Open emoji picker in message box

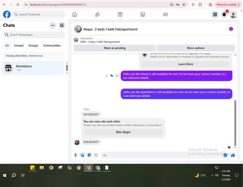pos(225,155)
